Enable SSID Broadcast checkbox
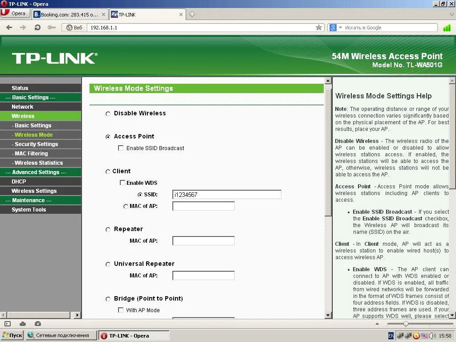 click(x=121, y=148)
